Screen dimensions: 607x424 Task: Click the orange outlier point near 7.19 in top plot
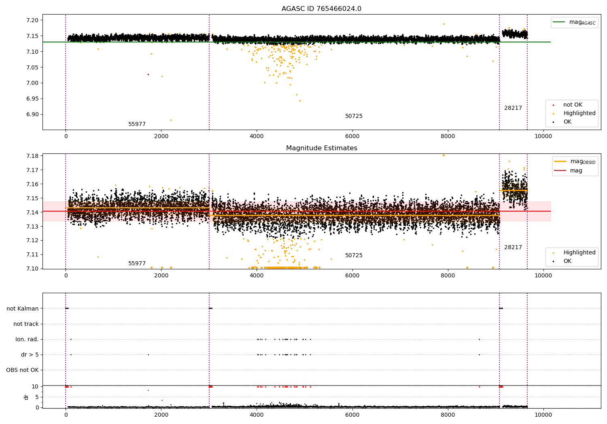[444, 24]
